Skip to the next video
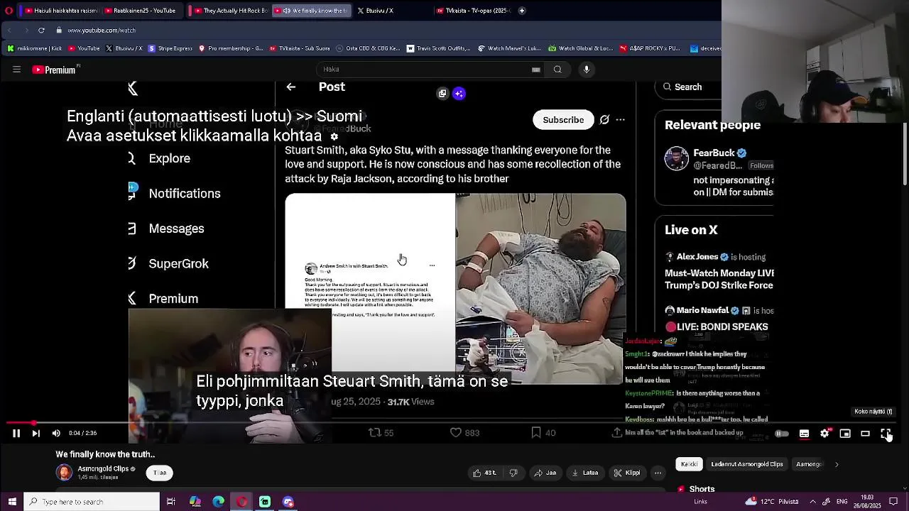This screenshot has width=909, height=511. pyautogui.click(x=36, y=434)
